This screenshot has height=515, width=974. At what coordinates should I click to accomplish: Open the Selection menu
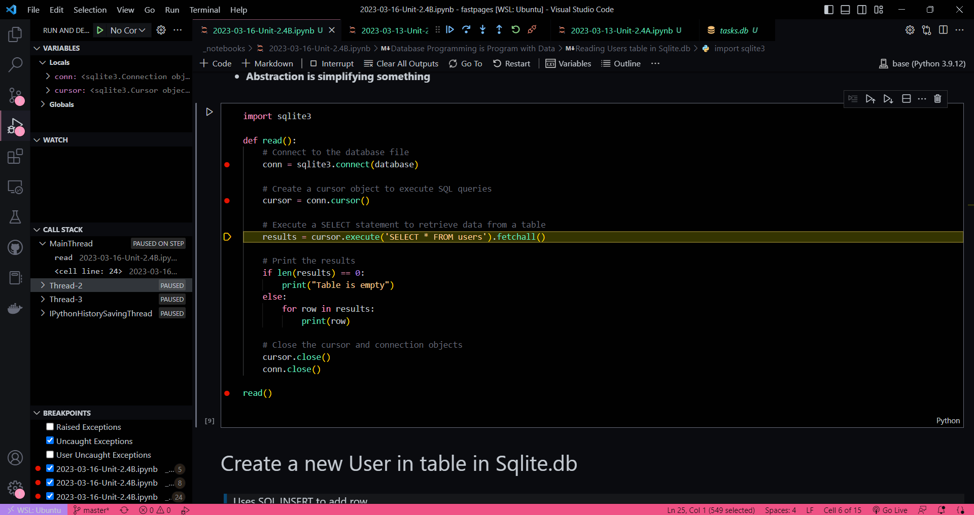(90, 10)
